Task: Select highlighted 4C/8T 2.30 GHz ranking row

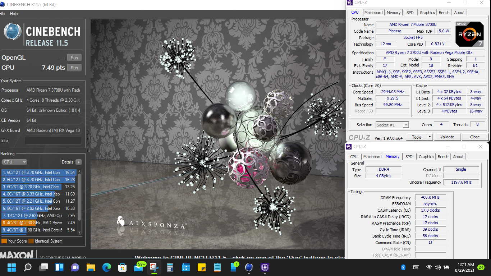Action: point(39,223)
